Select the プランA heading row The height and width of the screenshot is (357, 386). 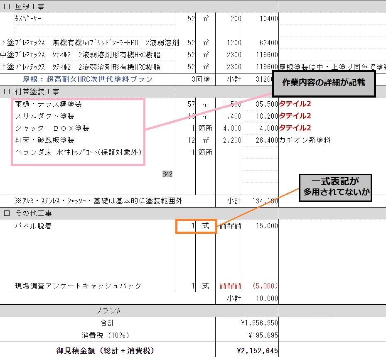click(x=108, y=311)
